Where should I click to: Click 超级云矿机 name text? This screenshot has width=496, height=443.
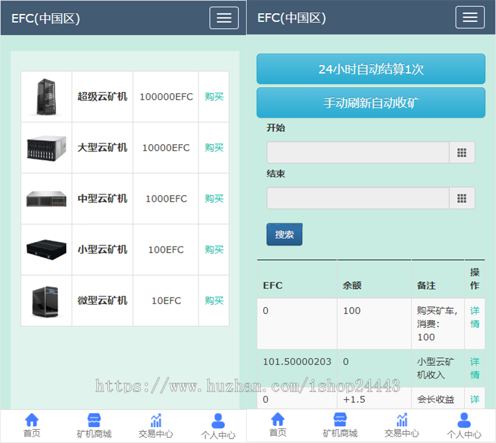[103, 97]
